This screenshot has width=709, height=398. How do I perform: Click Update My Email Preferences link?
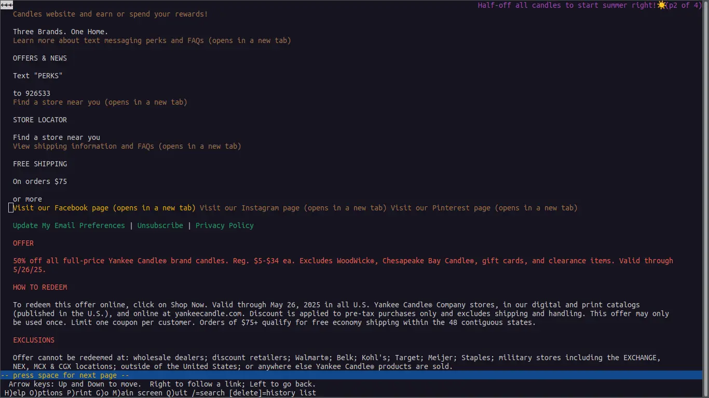(69, 225)
